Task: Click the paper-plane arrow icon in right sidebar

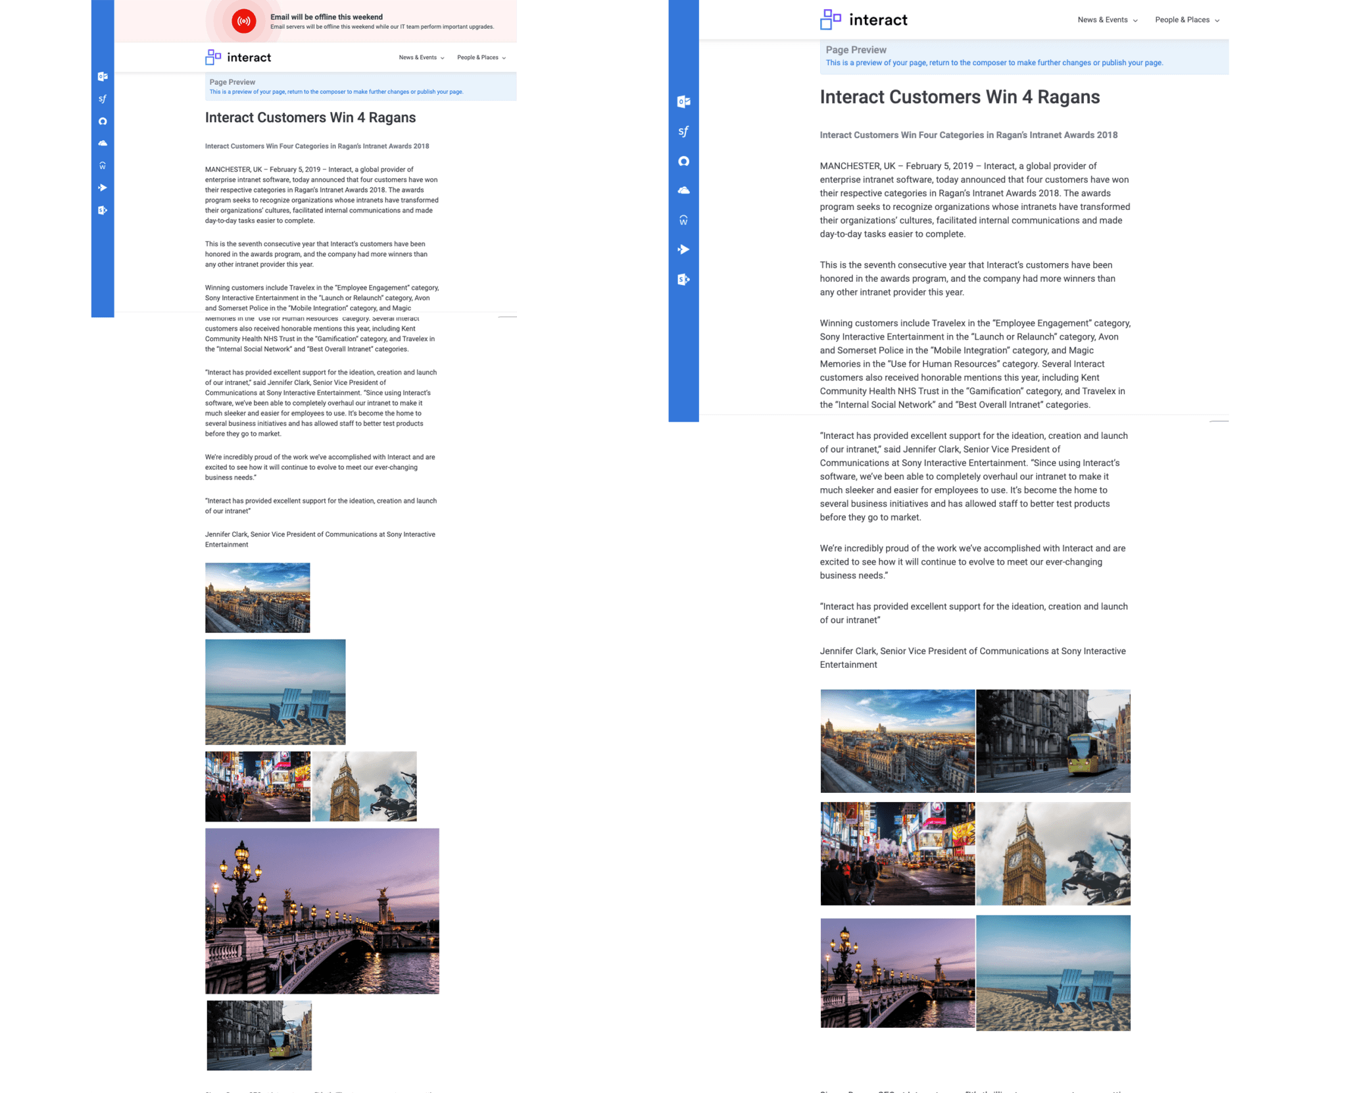Action: [x=683, y=249]
